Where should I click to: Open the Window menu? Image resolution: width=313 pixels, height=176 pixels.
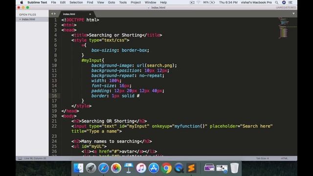coord(150,2)
